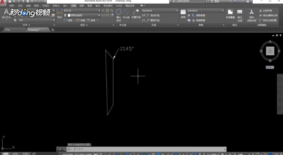Close the command line with its X button

click(60, 149)
